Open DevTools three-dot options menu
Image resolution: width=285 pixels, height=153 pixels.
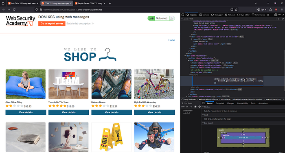click(x=279, y=15)
